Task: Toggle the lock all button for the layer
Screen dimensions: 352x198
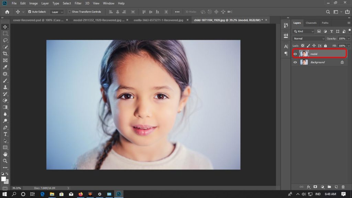Action: 326,46
